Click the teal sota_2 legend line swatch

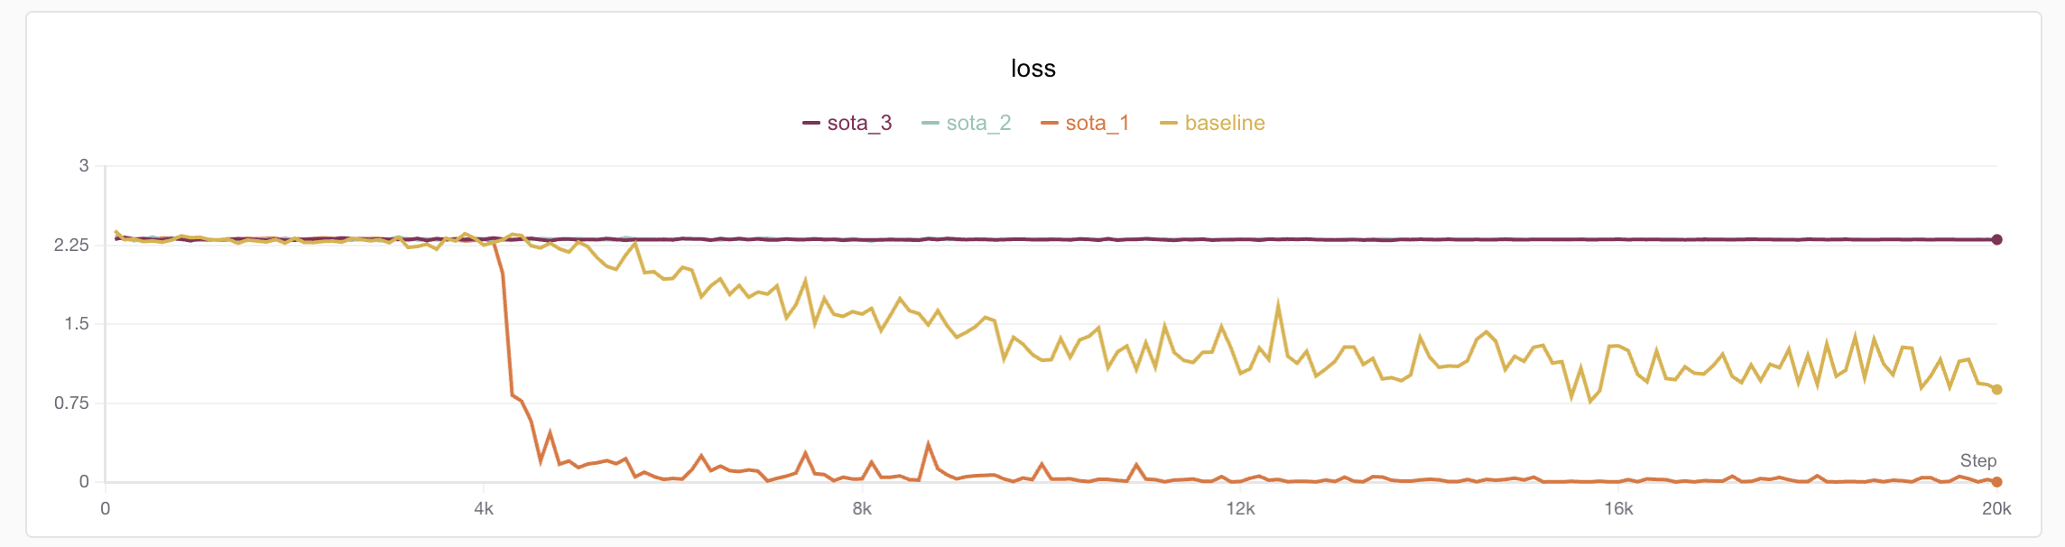pyautogui.click(x=930, y=123)
